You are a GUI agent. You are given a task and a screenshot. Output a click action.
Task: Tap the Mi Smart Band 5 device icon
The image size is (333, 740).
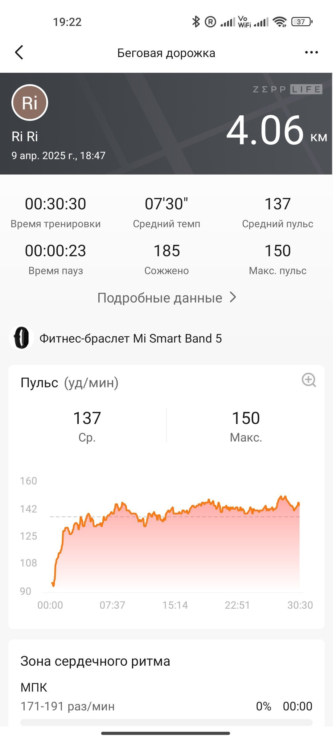21,338
